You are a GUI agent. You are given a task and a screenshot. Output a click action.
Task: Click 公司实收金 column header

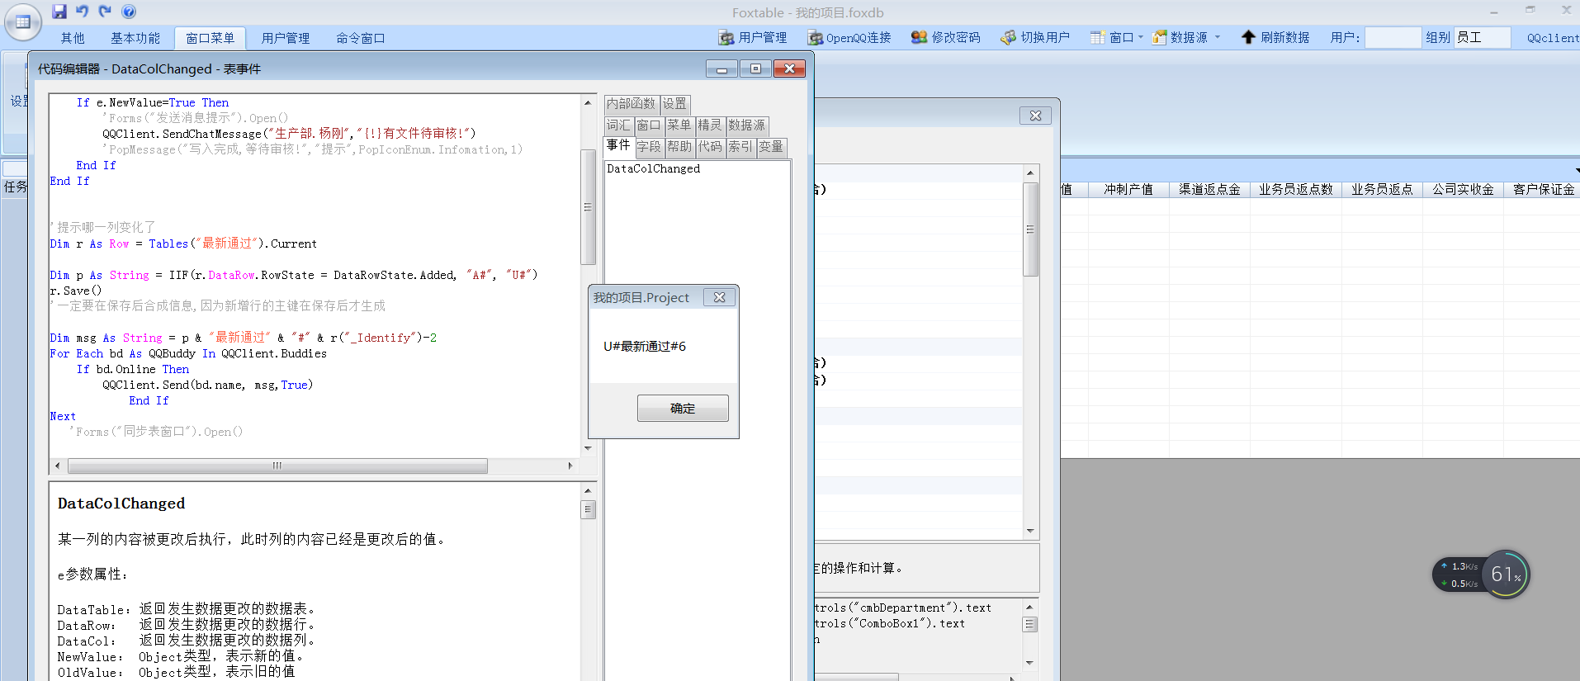(1463, 189)
